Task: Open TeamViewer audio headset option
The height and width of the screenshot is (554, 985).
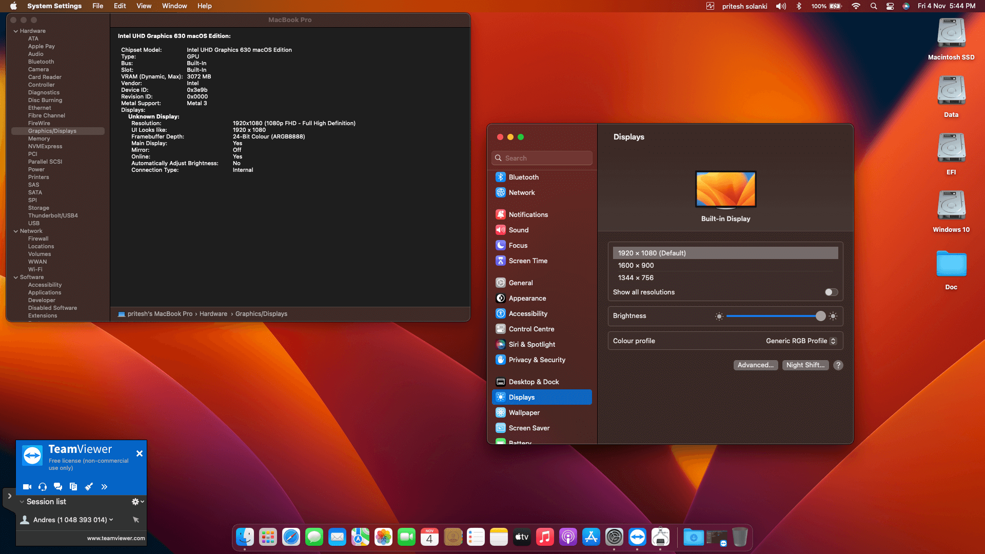Action: [43, 487]
